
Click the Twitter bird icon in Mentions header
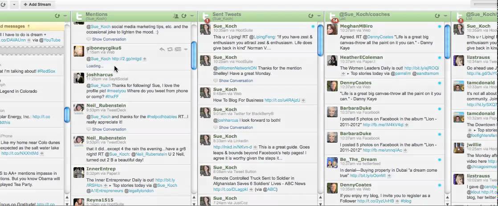pyautogui.click(x=79, y=16)
